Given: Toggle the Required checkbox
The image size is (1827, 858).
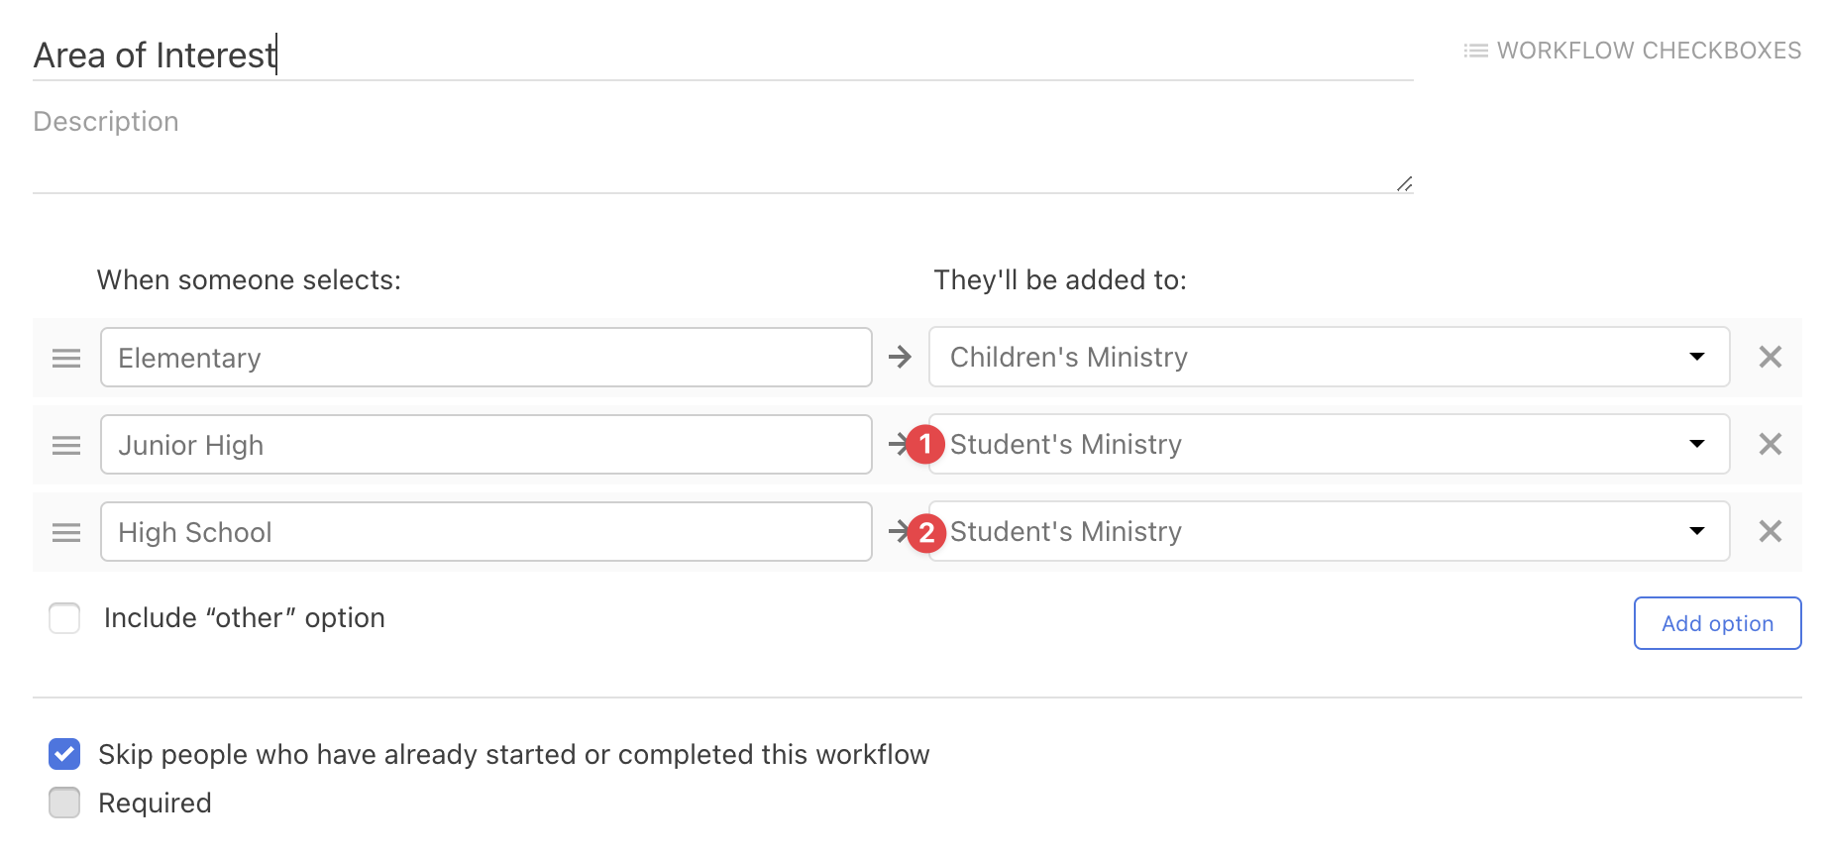Looking at the screenshot, I should pyautogui.click(x=65, y=803).
